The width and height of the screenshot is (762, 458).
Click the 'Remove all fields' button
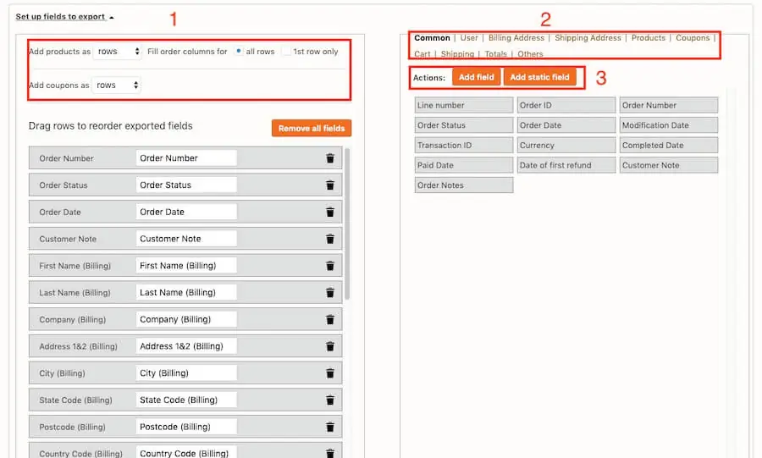tap(312, 128)
